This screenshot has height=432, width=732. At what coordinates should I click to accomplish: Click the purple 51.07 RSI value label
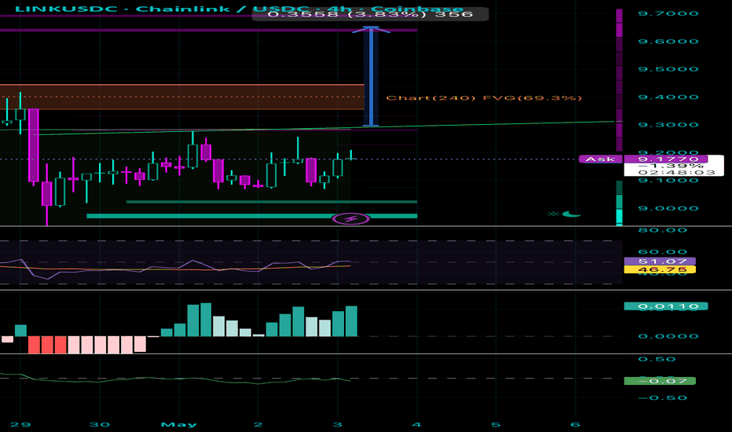[x=660, y=261]
